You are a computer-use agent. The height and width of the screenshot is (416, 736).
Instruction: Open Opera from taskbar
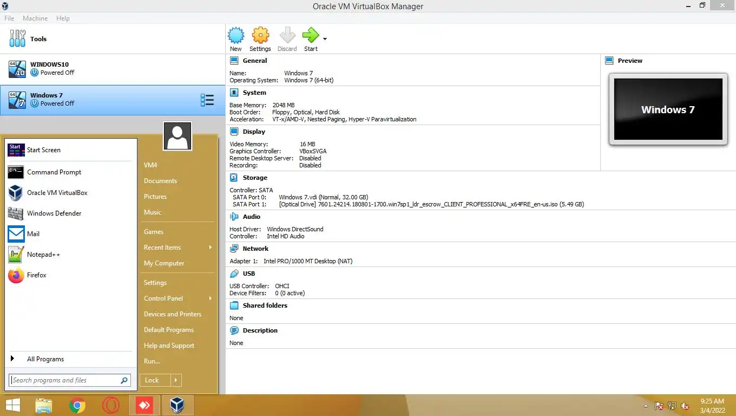point(111,405)
